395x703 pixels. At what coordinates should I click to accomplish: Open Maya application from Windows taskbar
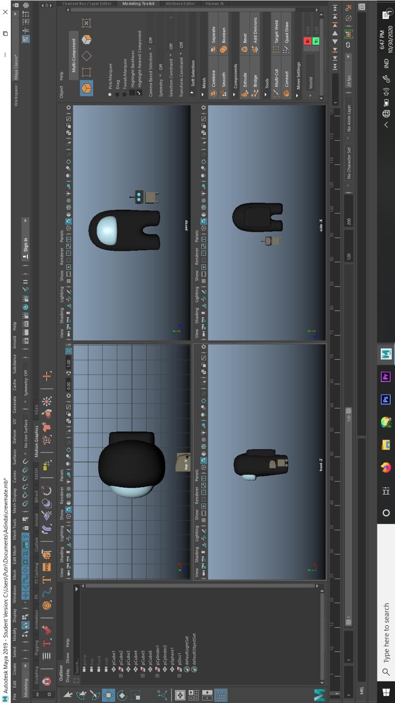point(386,355)
